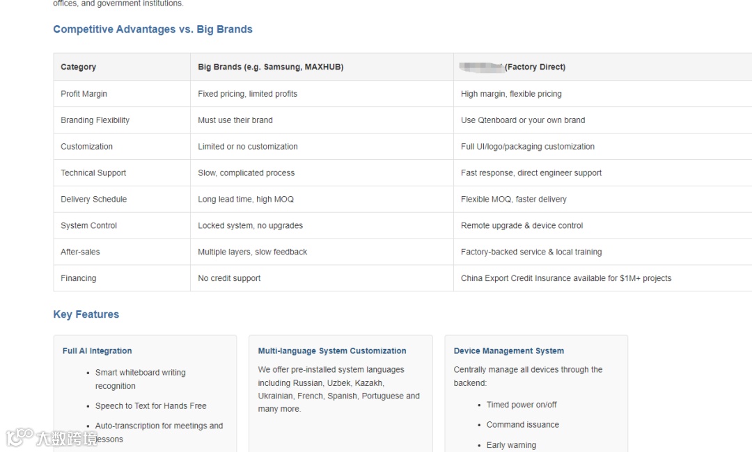Click "Speech to Text for Hands Free" item
Viewport: 752px width, 452px height.
(150, 406)
